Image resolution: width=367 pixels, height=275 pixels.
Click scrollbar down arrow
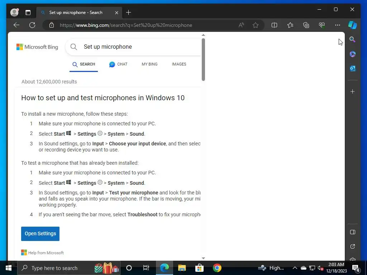point(203,258)
